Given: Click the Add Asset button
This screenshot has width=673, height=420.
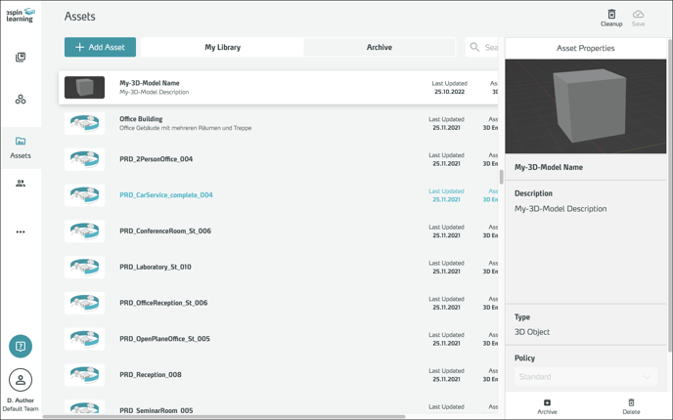Looking at the screenshot, I should [x=100, y=47].
